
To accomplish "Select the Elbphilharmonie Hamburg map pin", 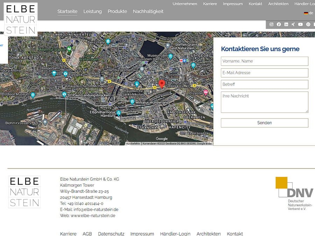I will coord(118,113).
